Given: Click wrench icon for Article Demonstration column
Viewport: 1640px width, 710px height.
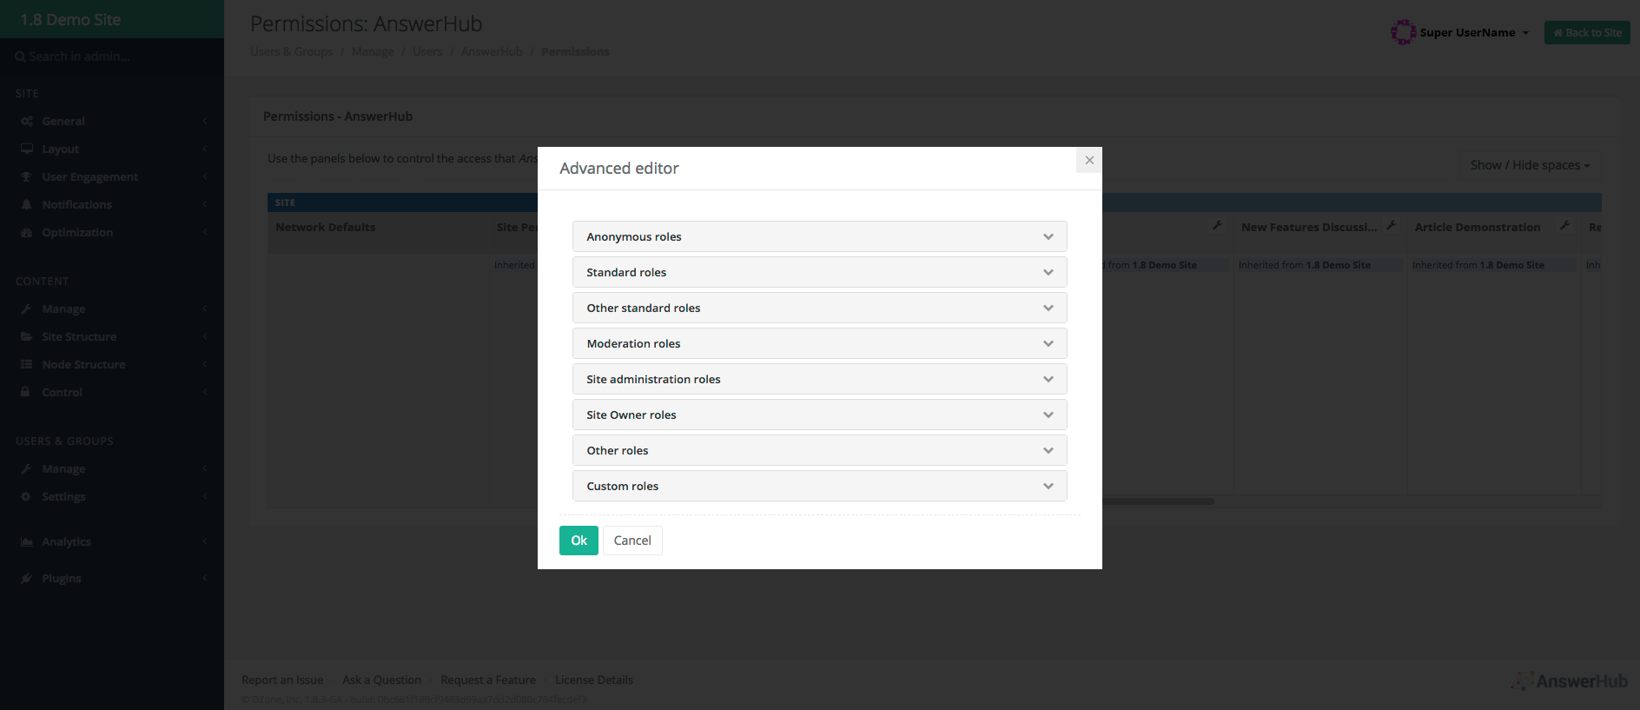Looking at the screenshot, I should 1564,225.
